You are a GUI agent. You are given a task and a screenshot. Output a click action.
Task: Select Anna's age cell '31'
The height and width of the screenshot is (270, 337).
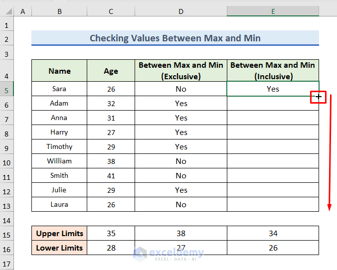(x=111, y=118)
